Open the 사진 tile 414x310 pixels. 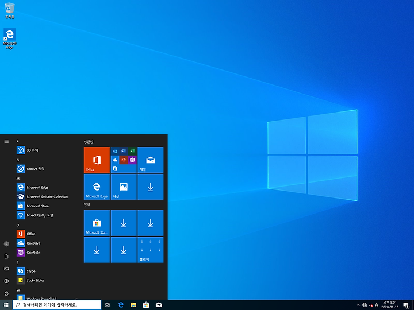point(124,187)
